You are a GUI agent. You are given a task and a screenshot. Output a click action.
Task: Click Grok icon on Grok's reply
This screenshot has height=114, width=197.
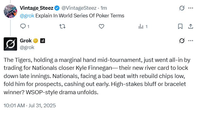click(182, 41)
